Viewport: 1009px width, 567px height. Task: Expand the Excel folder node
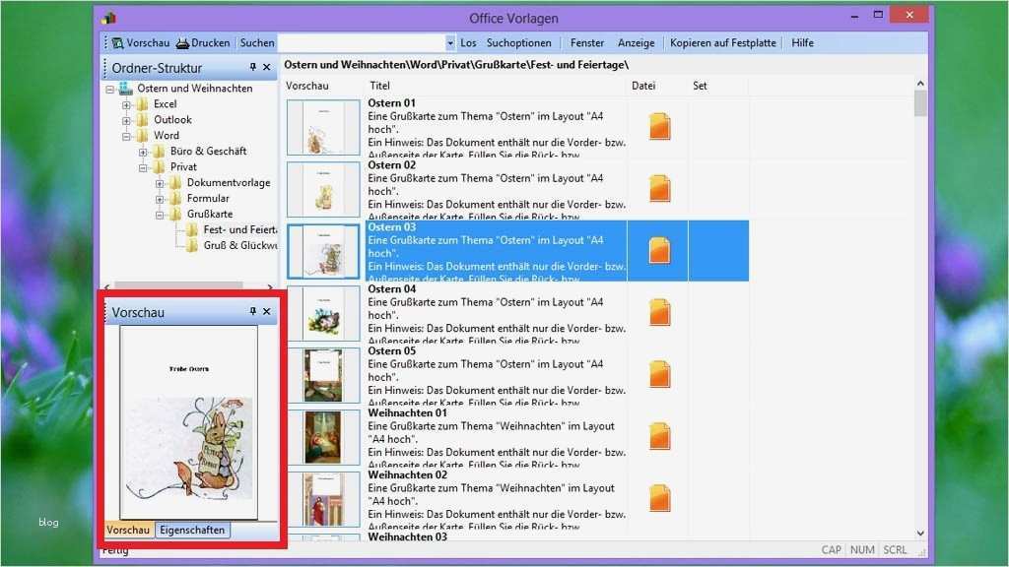126,104
